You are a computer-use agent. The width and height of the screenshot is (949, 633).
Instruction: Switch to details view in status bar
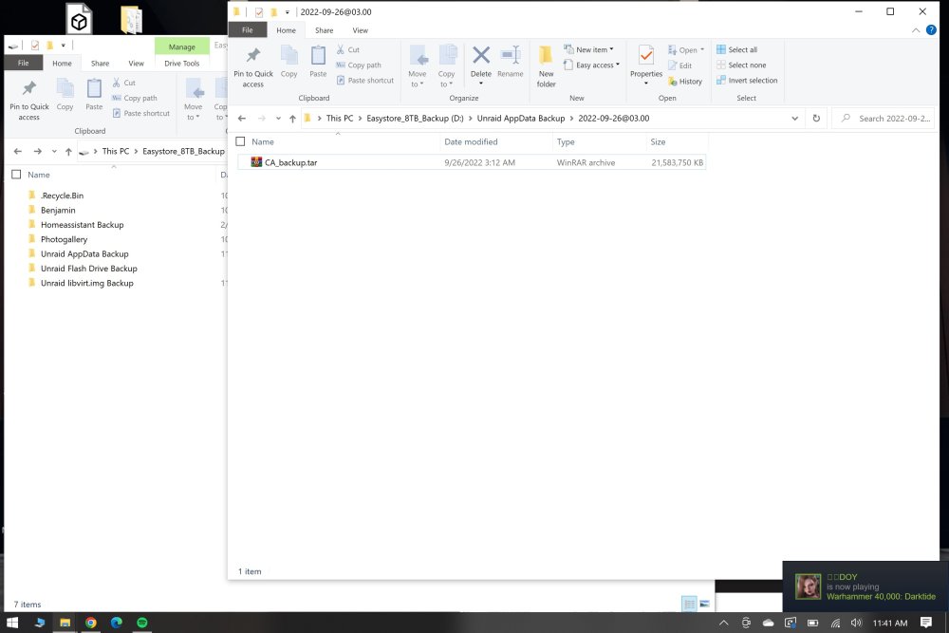689,604
